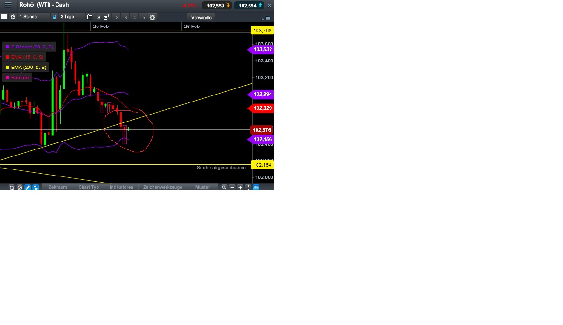Open the 1 Stunde timeframe dropdown
The image size is (563, 325).
click(x=29, y=17)
